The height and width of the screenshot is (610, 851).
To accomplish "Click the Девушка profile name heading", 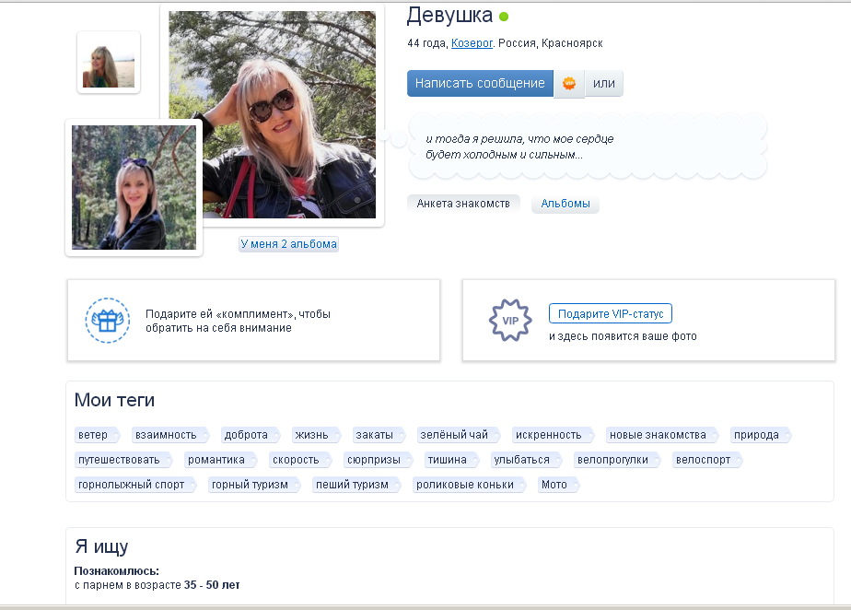I will (x=450, y=15).
